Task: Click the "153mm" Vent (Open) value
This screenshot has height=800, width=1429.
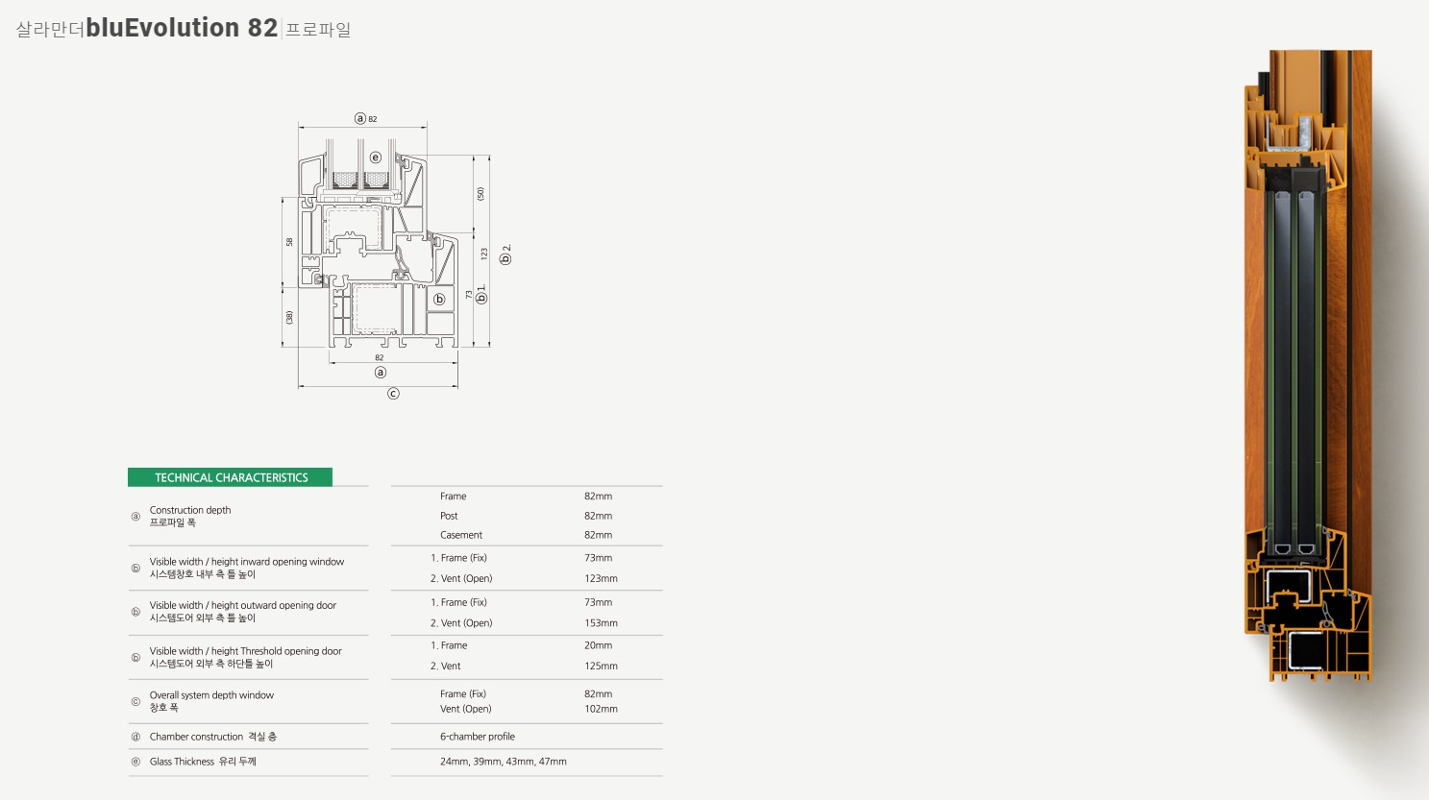Action: point(601,623)
